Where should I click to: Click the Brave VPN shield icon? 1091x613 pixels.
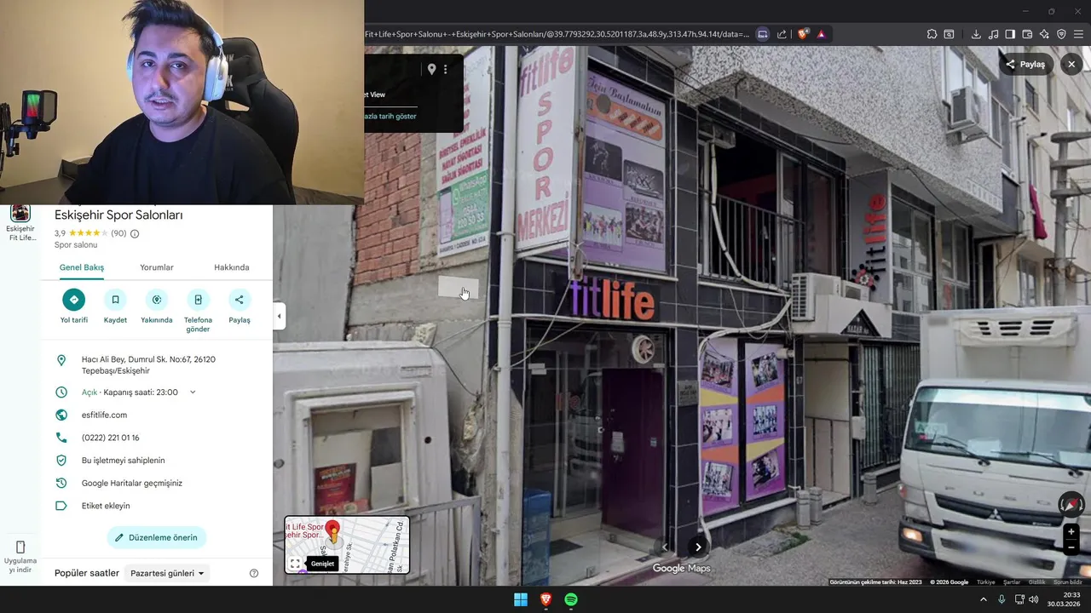(x=1061, y=34)
